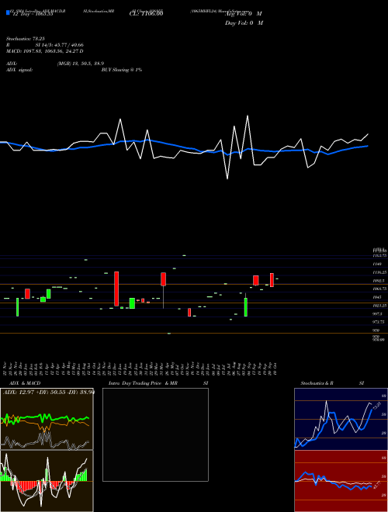The width and height of the screenshot is (388, 512).
Task: Click the red RSI chart panel
Action: pyautogui.click(x=341, y=481)
